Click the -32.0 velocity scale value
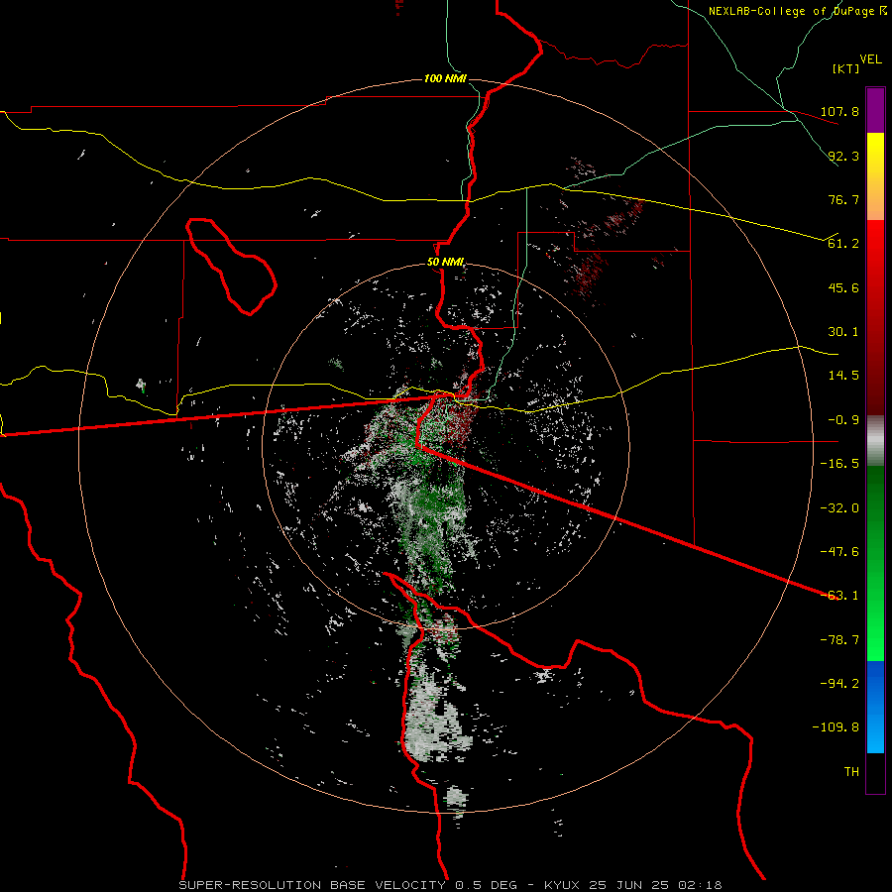This screenshot has height=892, width=892. 839,508
